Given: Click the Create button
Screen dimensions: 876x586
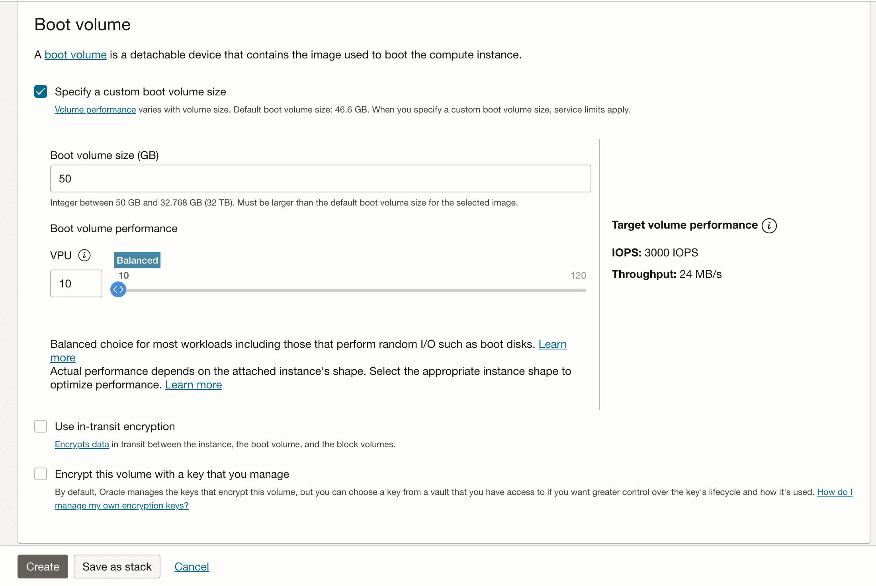Looking at the screenshot, I should [43, 567].
